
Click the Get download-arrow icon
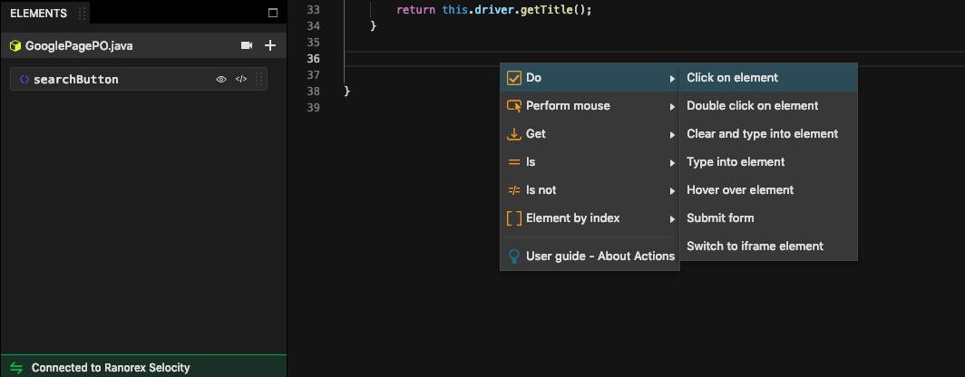pyautogui.click(x=514, y=134)
